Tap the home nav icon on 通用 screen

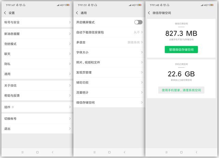[x=109, y=152]
